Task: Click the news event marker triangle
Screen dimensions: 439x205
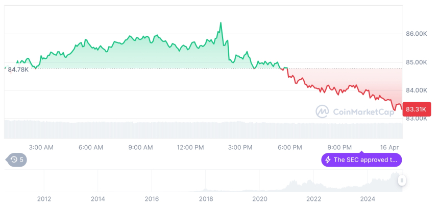Action: [361, 152]
